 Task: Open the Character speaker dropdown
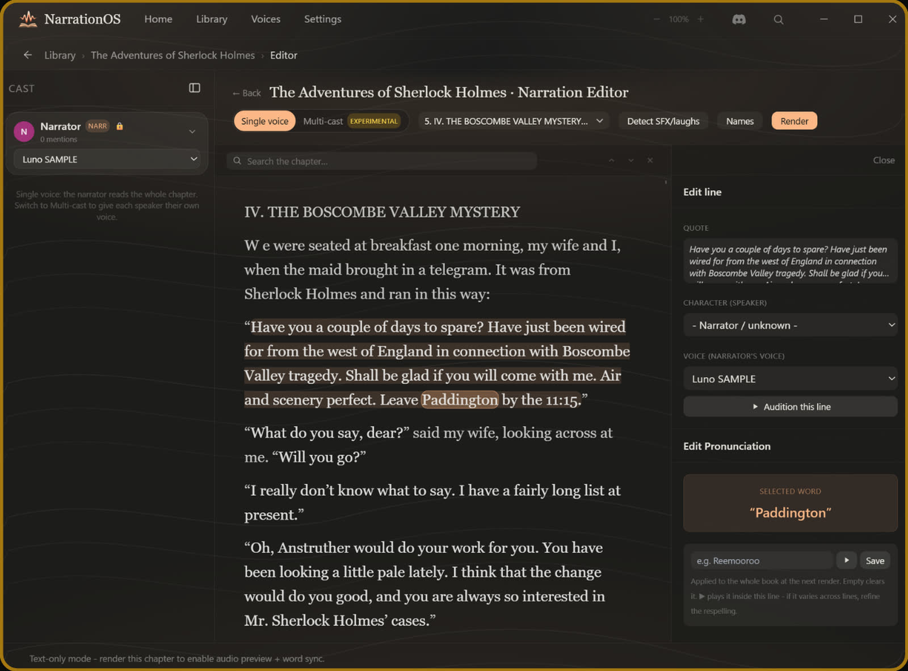[790, 325]
